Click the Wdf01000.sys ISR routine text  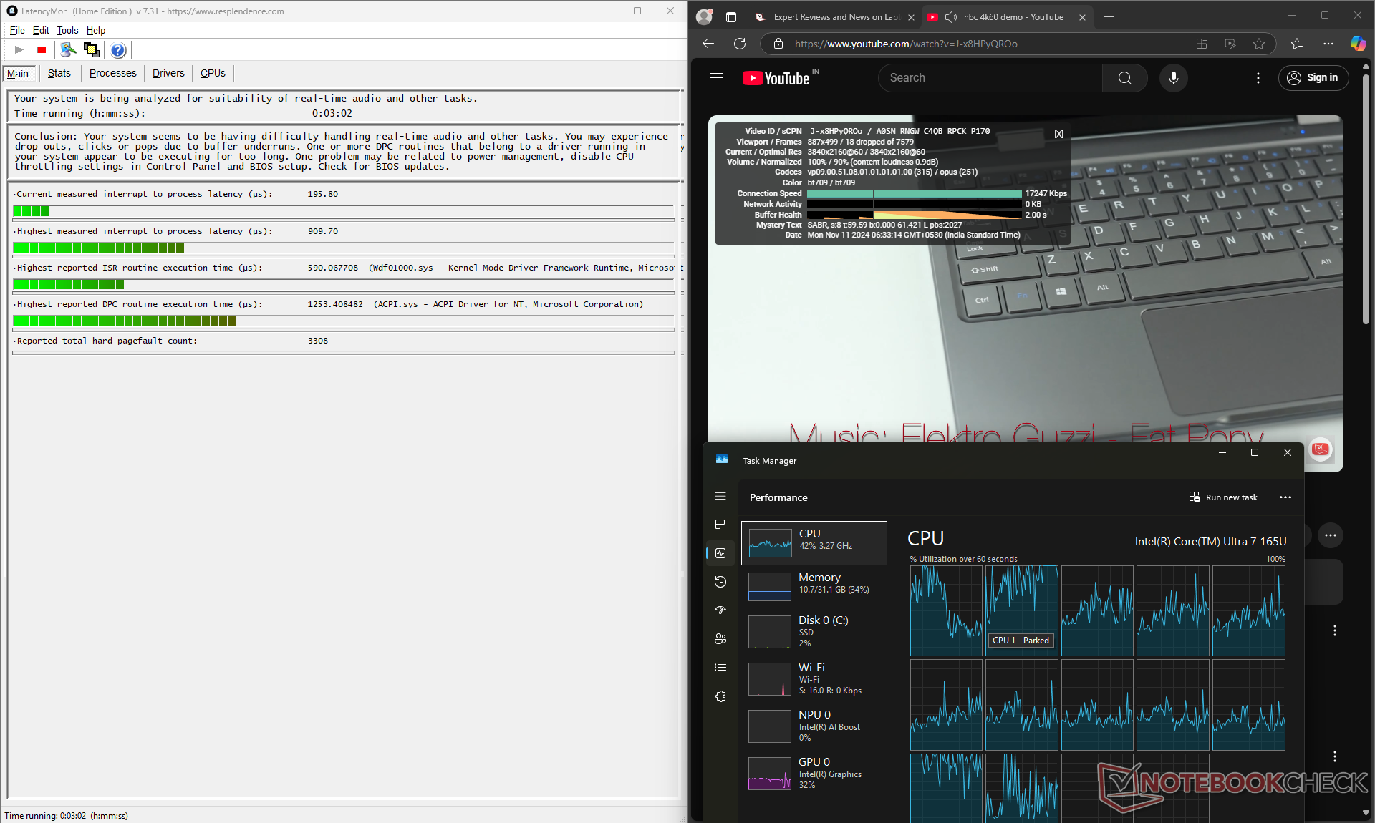[522, 268]
